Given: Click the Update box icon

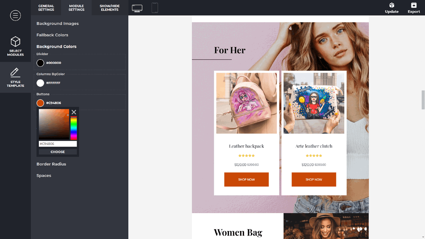Looking at the screenshot, I should [392, 5].
